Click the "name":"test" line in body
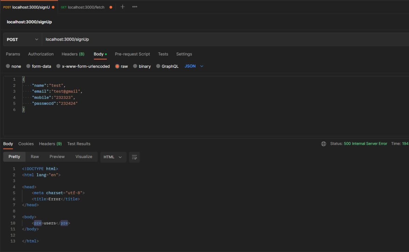The height and width of the screenshot is (252, 409). [x=48, y=85]
